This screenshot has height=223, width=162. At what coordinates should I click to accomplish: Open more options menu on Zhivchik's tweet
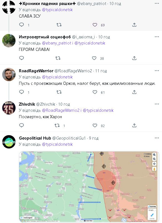[157, 104]
